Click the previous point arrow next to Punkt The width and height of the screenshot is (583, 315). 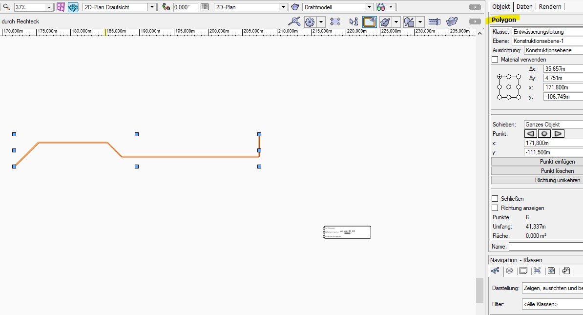click(530, 134)
